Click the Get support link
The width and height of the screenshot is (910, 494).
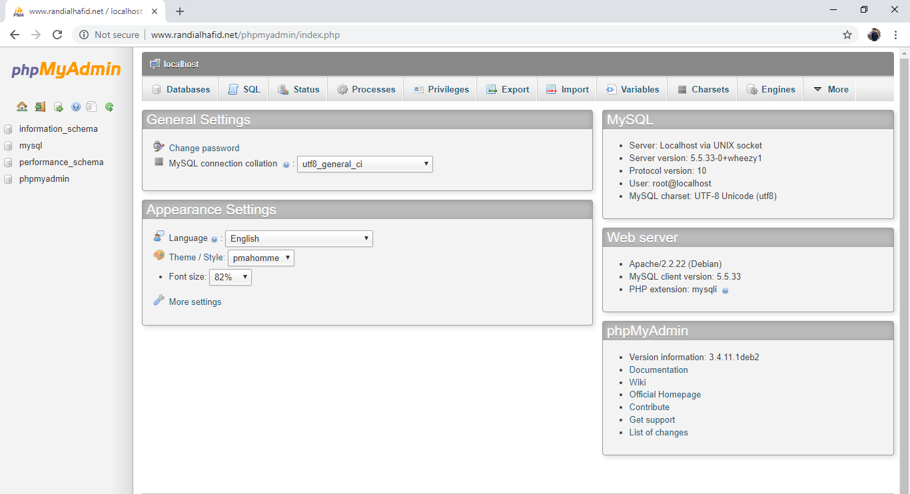point(652,419)
